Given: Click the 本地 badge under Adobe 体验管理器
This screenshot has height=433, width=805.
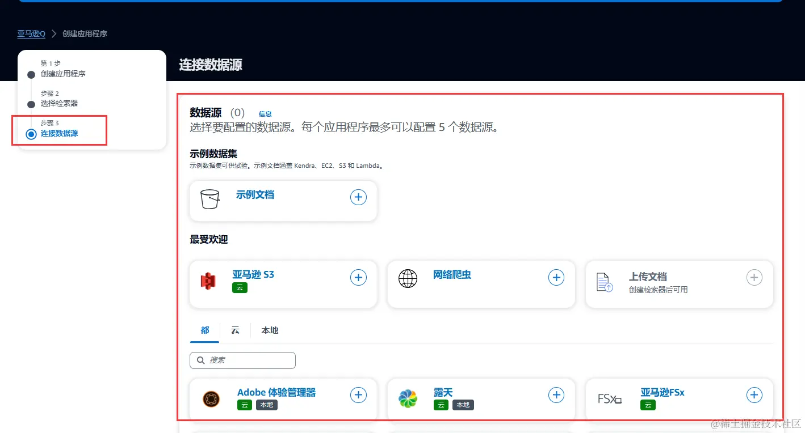Looking at the screenshot, I should [x=266, y=405].
